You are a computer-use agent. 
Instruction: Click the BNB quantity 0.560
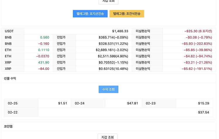45,38
